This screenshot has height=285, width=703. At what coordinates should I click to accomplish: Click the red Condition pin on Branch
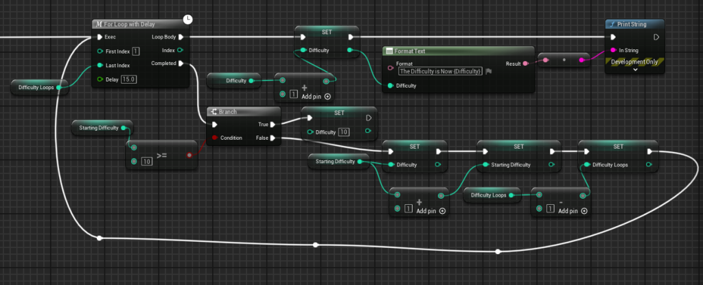pos(214,138)
